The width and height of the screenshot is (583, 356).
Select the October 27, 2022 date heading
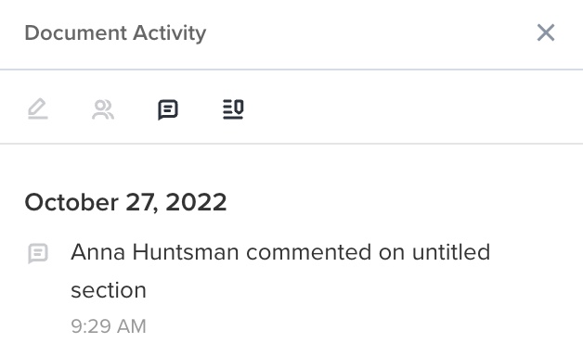click(x=125, y=202)
